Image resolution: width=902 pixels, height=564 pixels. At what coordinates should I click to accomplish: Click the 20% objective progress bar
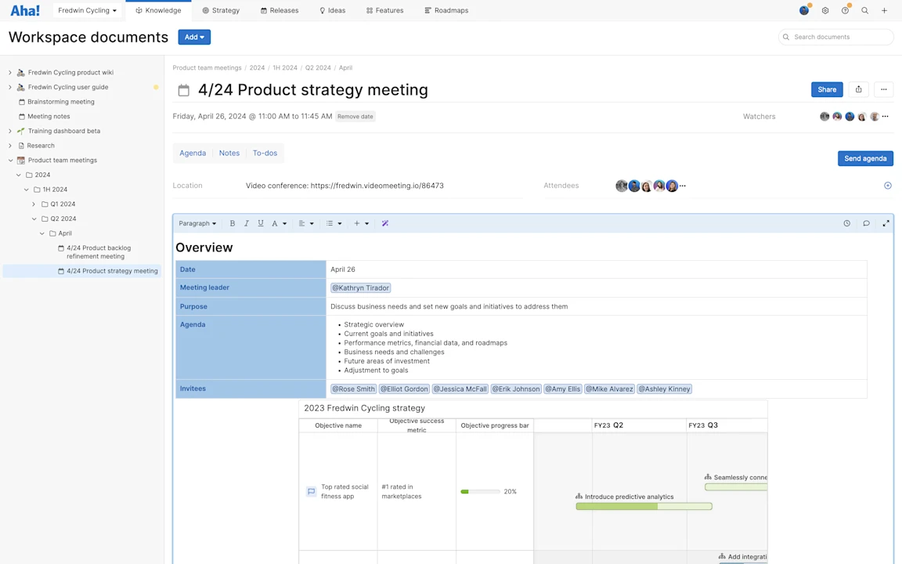click(480, 491)
